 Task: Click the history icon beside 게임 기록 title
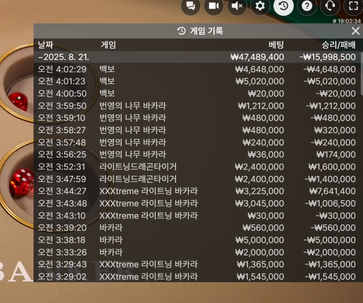182,31
